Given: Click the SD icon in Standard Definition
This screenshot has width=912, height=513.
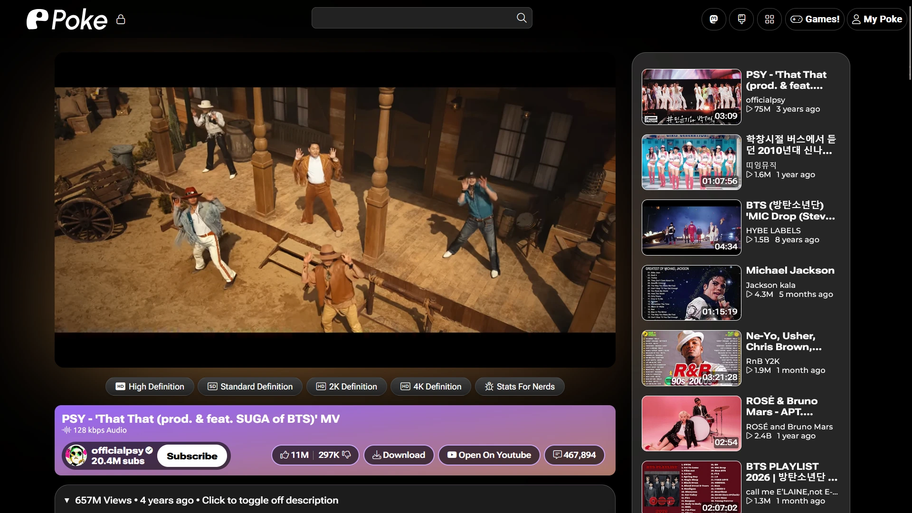Looking at the screenshot, I should 212,387.
